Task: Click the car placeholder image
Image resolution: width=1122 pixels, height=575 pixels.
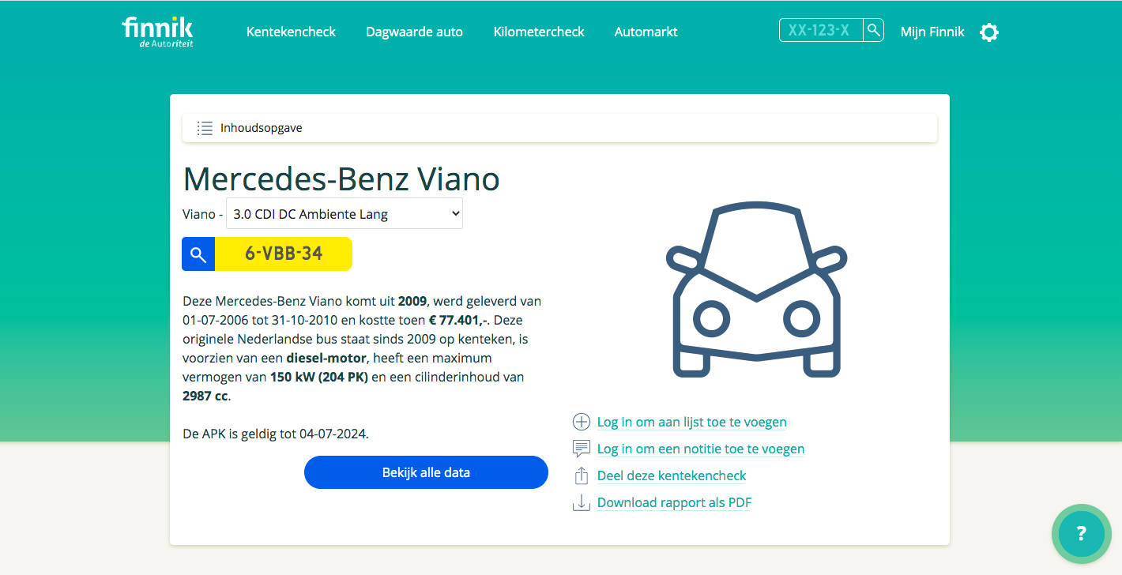Action: click(757, 289)
